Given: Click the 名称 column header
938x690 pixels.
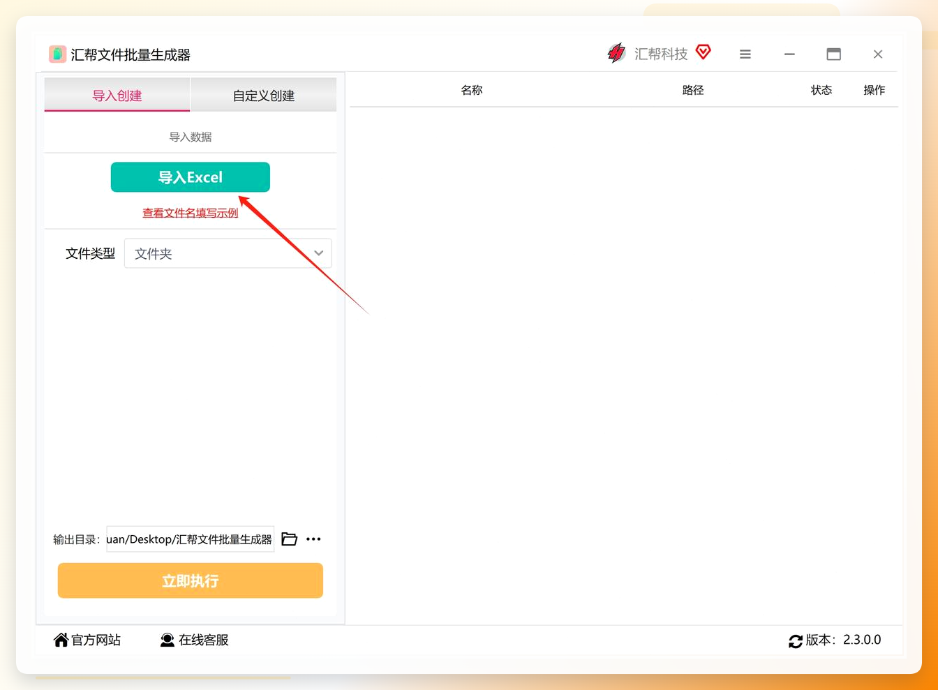Looking at the screenshot, I should pyautogui.click(x=472, y=90).
